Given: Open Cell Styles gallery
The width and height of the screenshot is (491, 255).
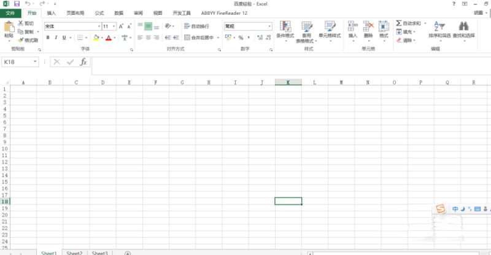Looking at the screenshot, I should point(330,30).
